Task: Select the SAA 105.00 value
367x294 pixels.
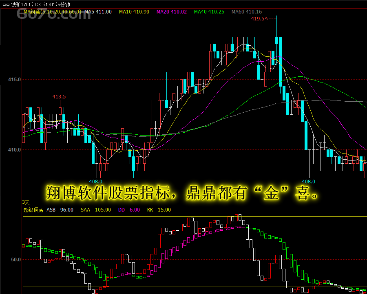Action: [x=96, y=210]
